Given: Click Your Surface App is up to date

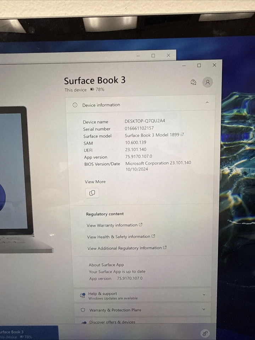Looking at the screenshot, I should pos(117,272).
